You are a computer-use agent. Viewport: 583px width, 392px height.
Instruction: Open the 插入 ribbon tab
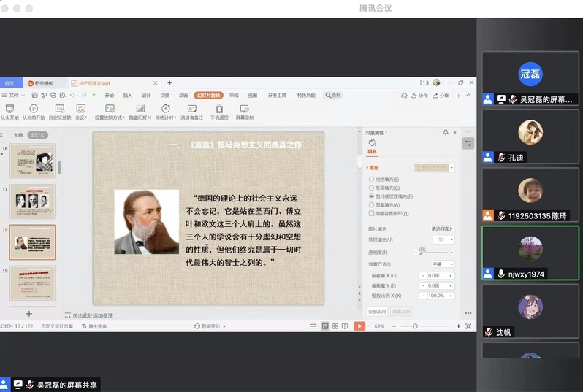coord(128,95)
